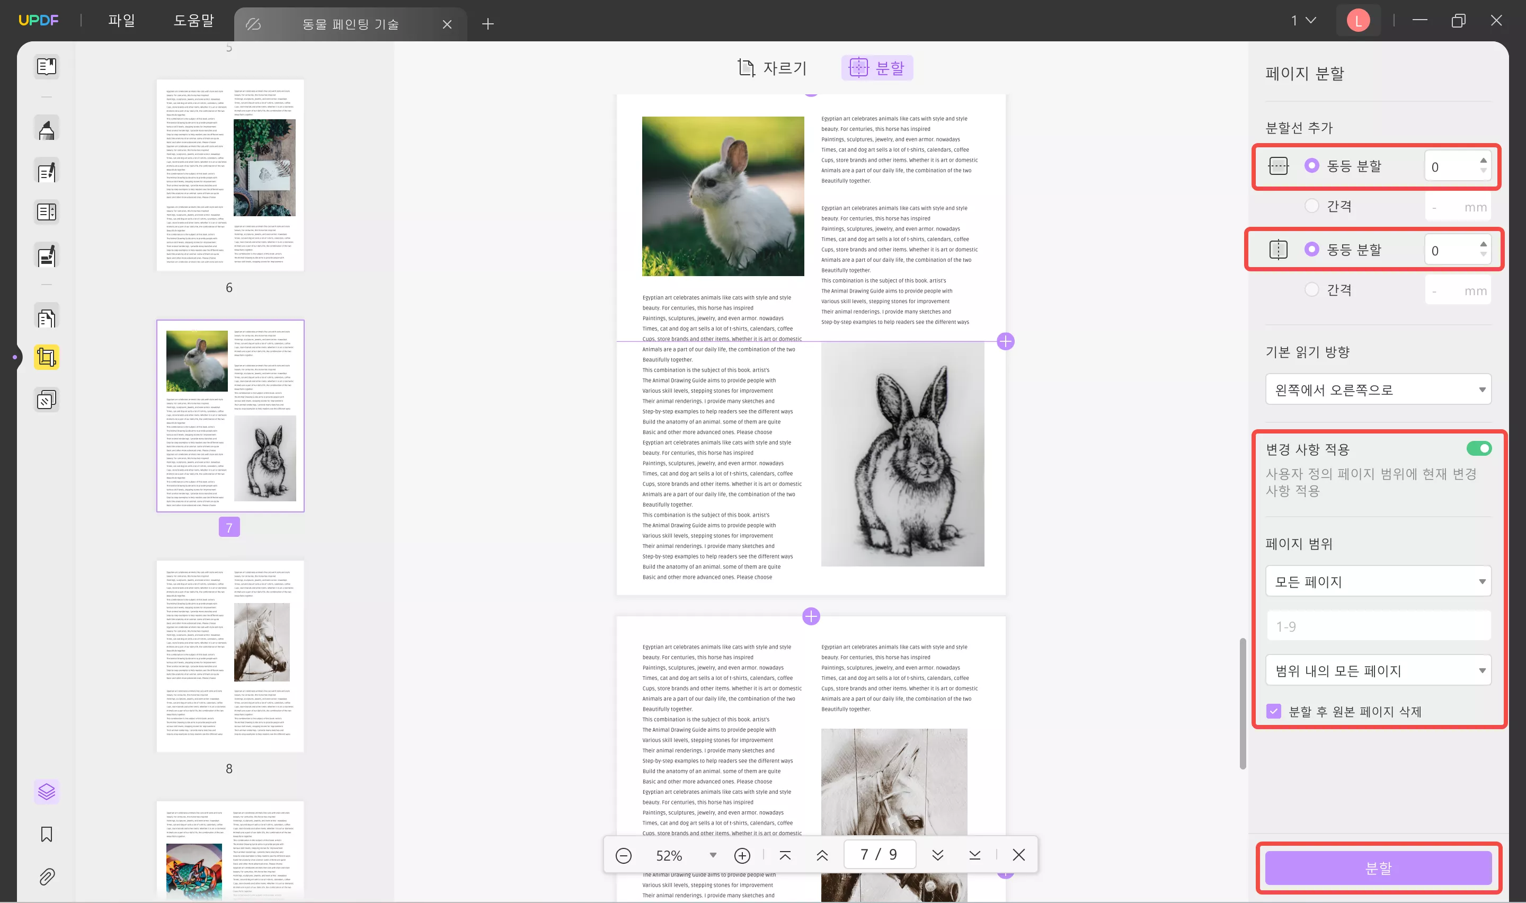Open the all pages in range dropdown
1526x903 pixels.
click(x=1378, y=670)
